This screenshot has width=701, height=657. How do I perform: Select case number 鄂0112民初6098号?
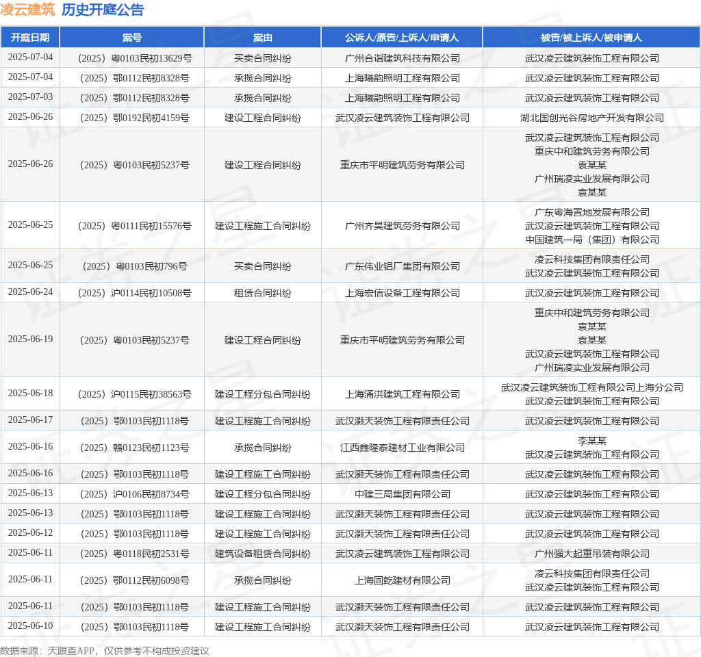(x=135, y=580)
